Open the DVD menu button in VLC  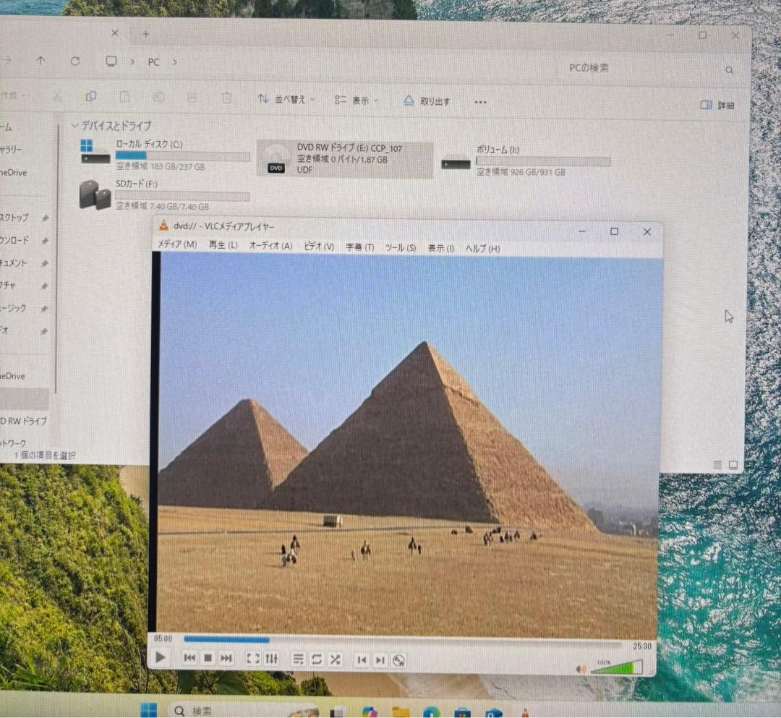(x=398, y=660)
